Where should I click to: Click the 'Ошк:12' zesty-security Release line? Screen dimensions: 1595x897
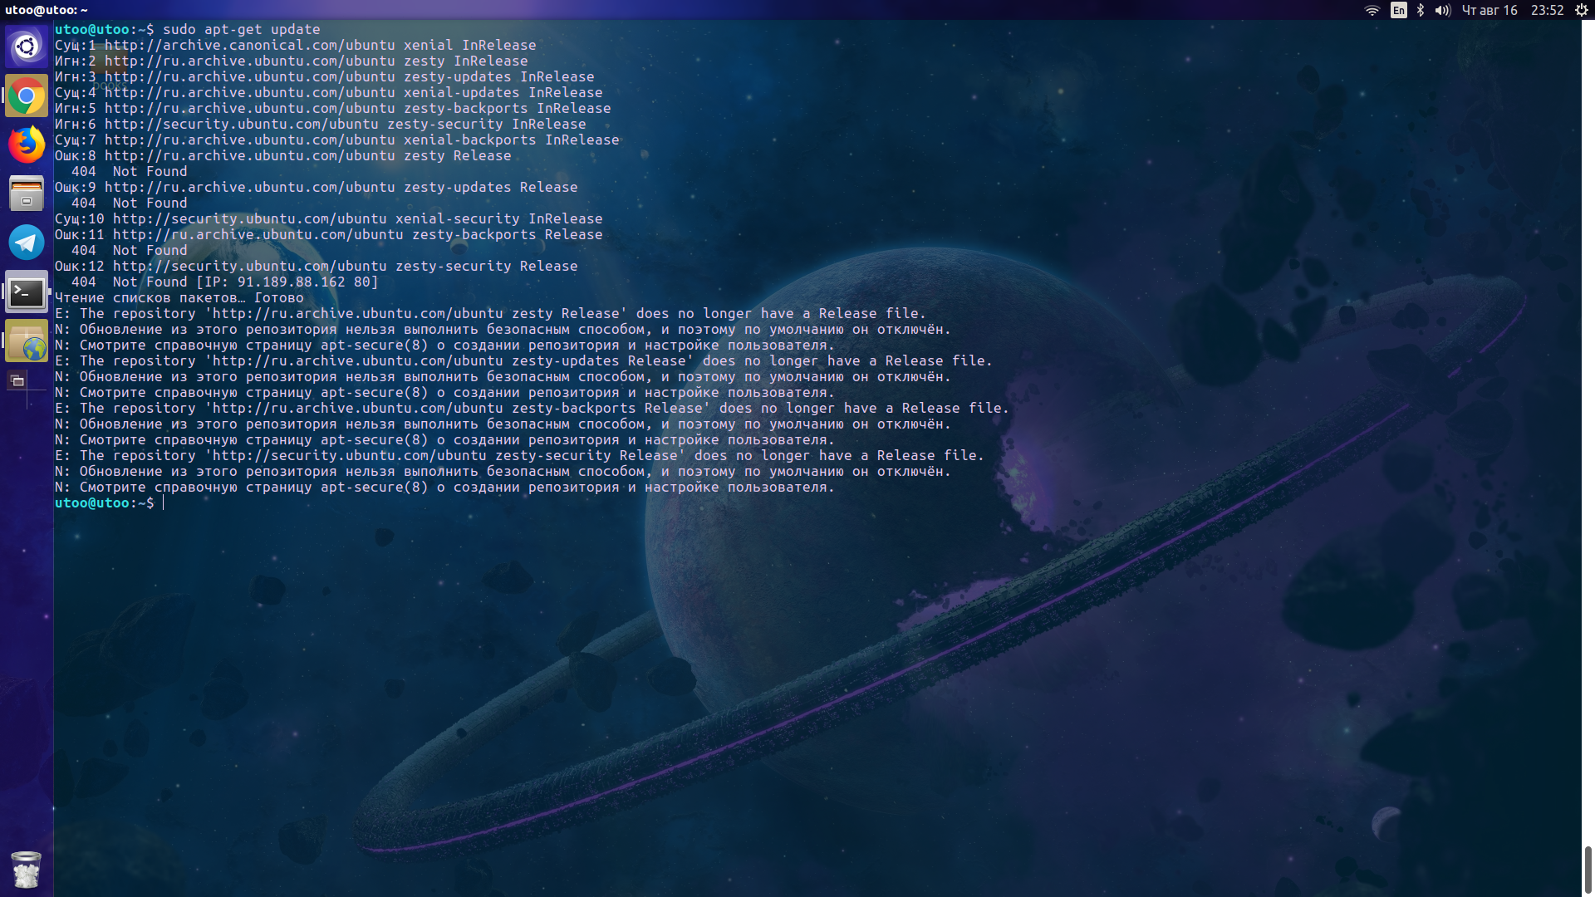coord(317,266)
